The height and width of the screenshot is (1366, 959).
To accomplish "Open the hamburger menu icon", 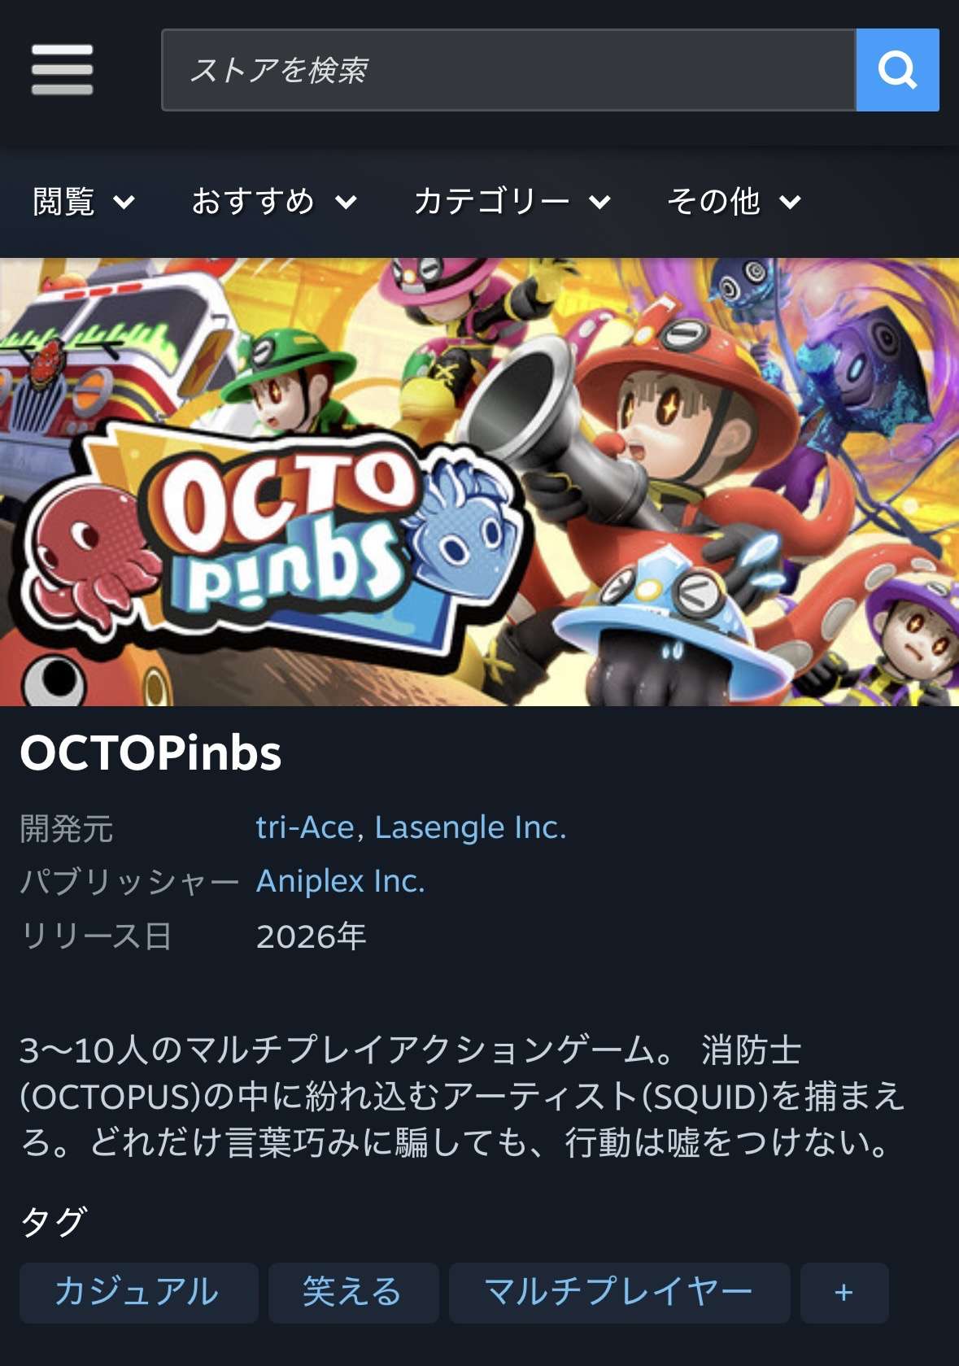I will 62,70.
